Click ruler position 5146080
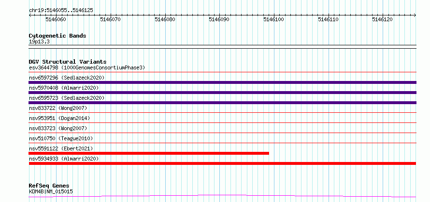Screen dimensions: 430x202 [x=165, y=19]
